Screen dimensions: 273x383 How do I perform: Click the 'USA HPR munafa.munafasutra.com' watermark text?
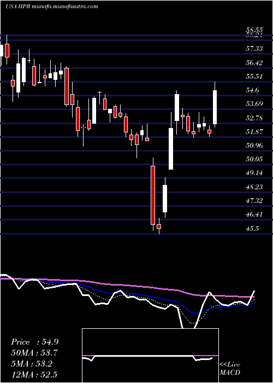(x=51, y=7)
